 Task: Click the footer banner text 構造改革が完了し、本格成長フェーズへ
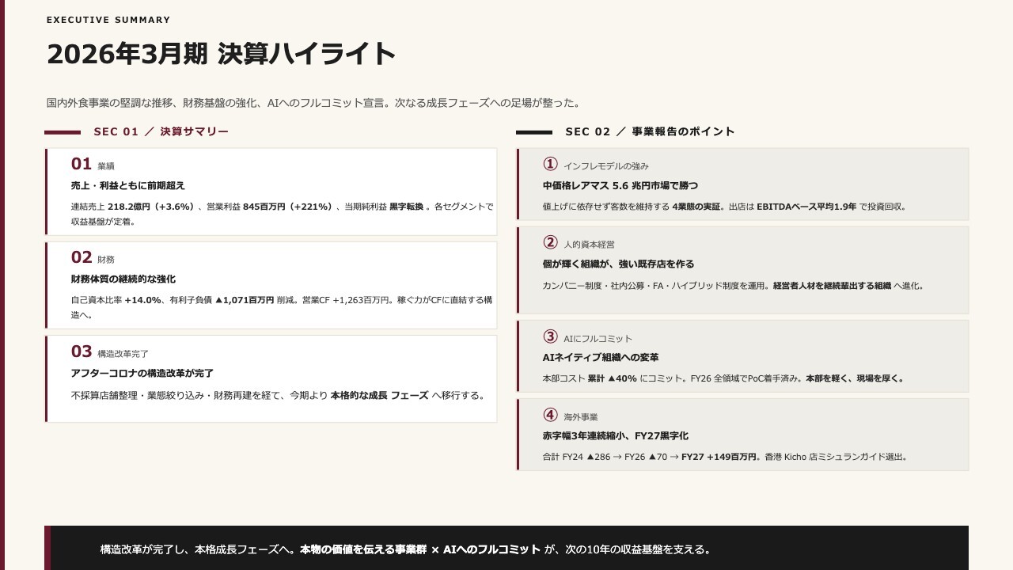point(198,549)
